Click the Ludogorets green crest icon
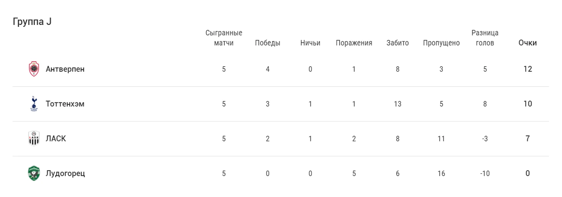 pyautogui.click(x=34, y=173)
